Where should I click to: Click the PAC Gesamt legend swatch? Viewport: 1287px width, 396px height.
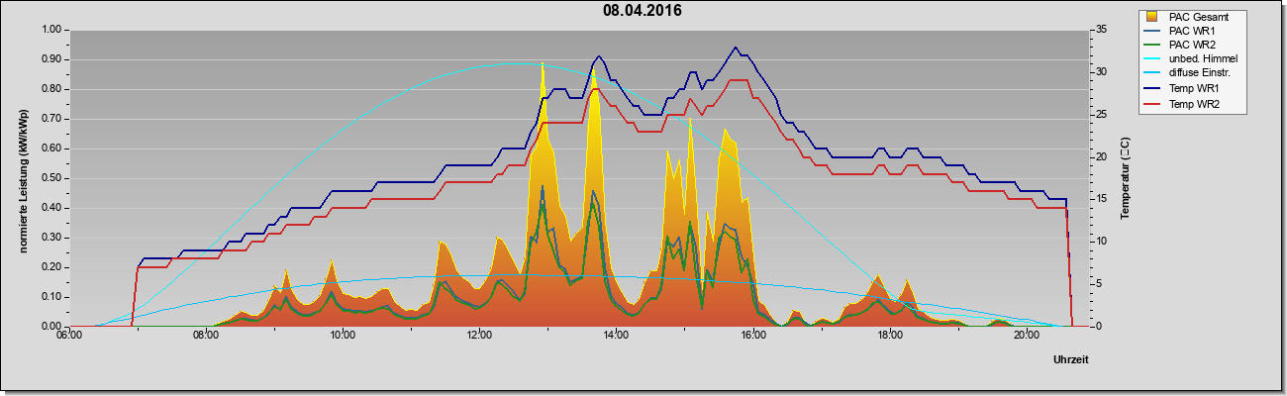click(1151, 16)
